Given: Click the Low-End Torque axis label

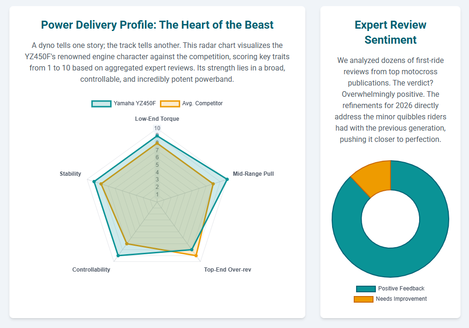Looking at the screenshot, I should click(157, 119).
